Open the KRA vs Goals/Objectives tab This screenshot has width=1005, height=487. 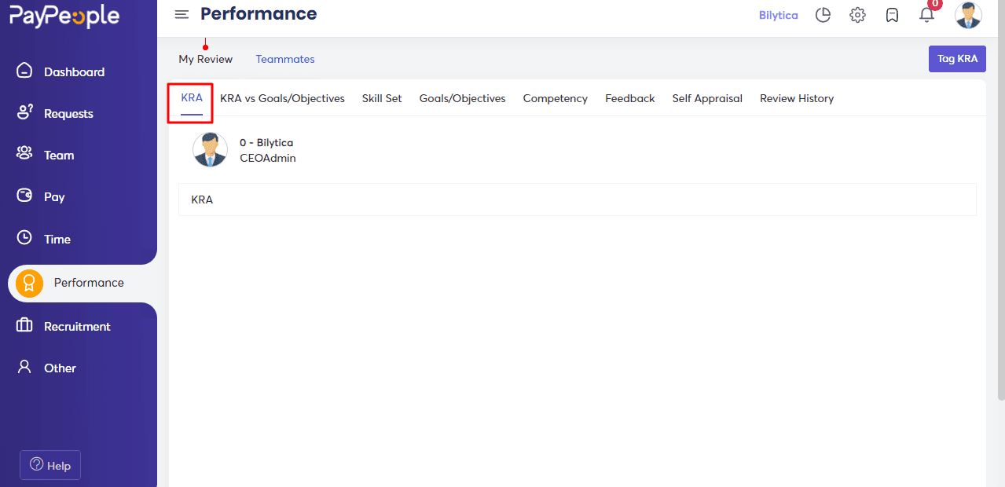click(x=282, y=98)
